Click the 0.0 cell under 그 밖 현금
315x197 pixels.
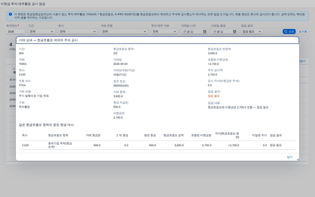(126, 145)
